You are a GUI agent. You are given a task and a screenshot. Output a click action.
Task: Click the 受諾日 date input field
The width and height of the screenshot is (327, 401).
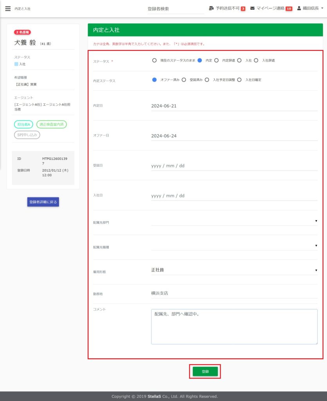pos(234,166)
